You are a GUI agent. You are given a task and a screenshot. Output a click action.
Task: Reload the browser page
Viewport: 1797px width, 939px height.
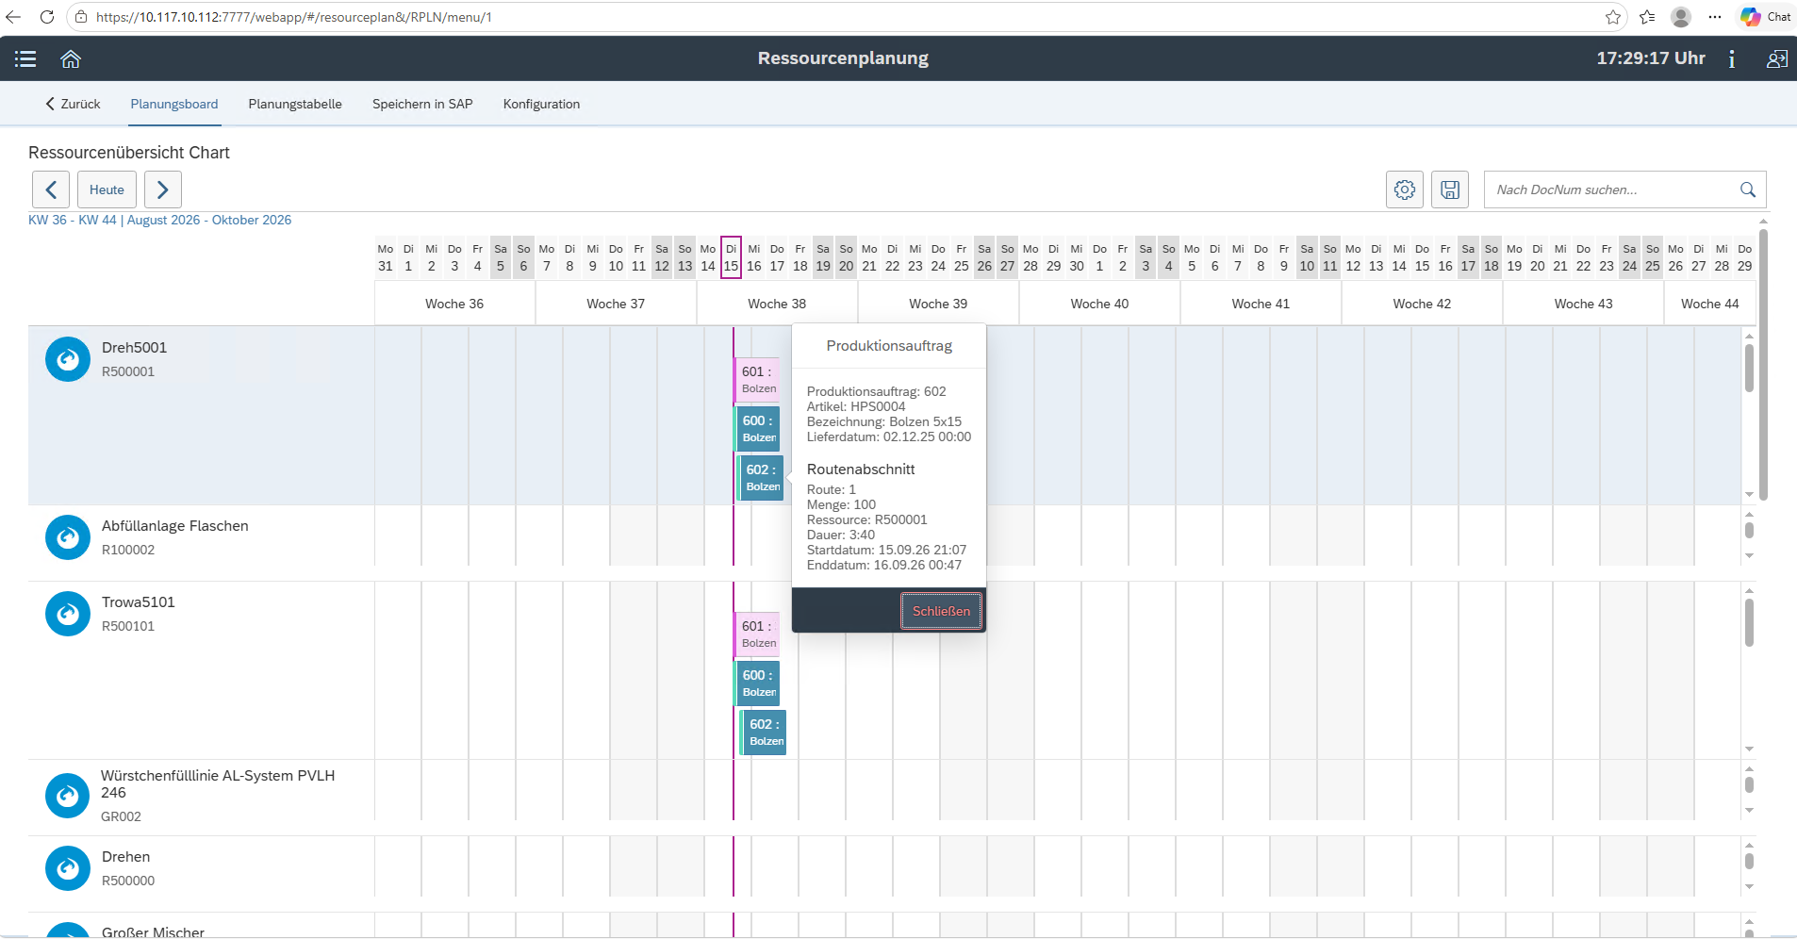coord(47,17)
